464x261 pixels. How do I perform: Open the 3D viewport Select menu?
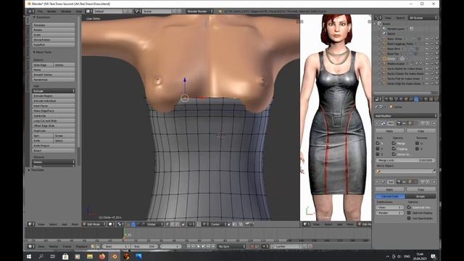coord(53,224)
